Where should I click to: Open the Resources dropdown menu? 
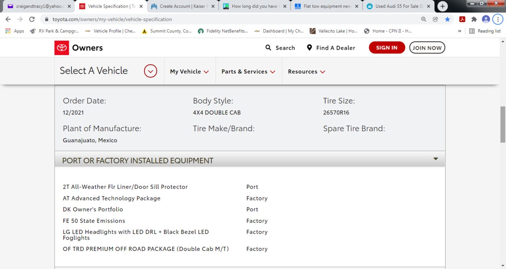[x=307, y=71]
